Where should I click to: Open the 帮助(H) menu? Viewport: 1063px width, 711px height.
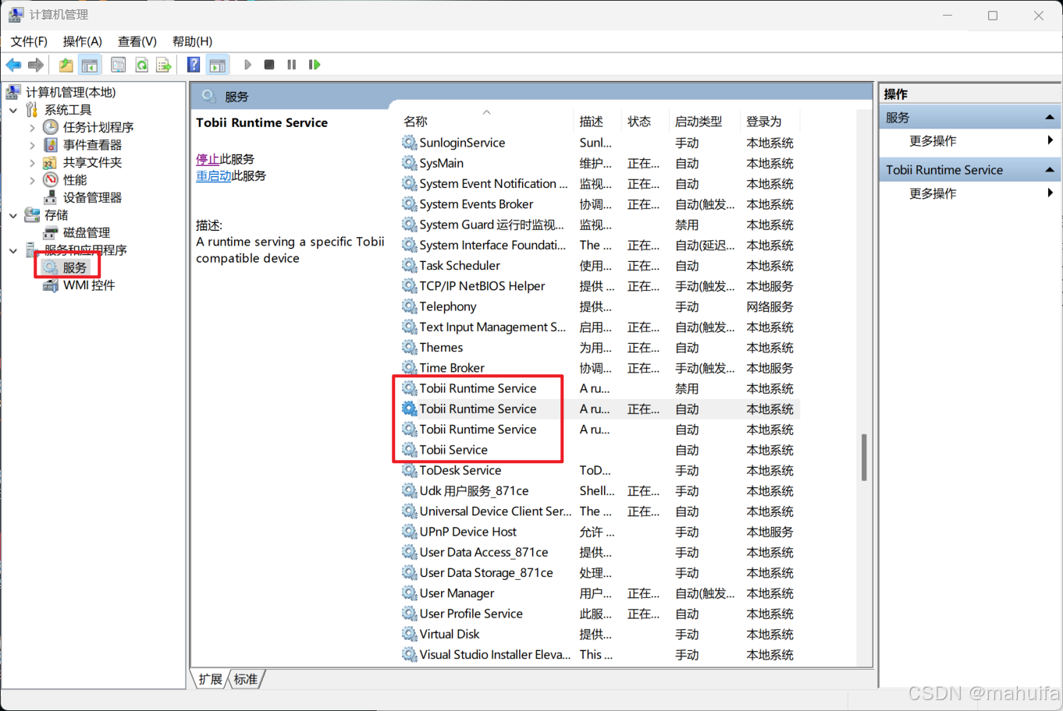(192, 41)
